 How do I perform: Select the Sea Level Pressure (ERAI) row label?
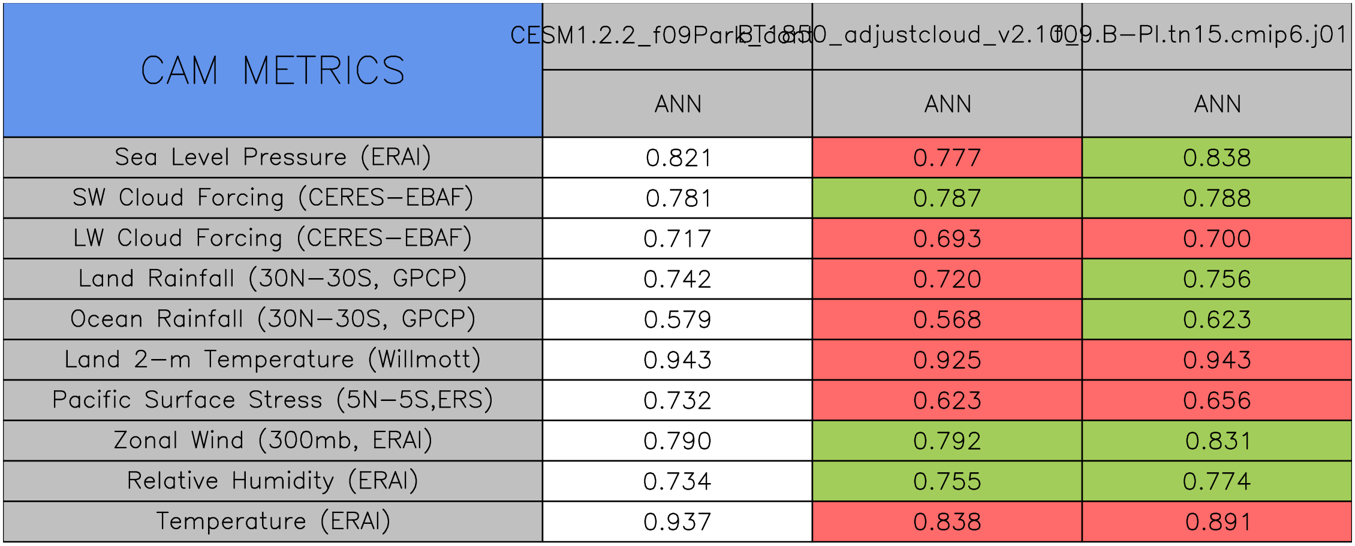click(273, 158)
